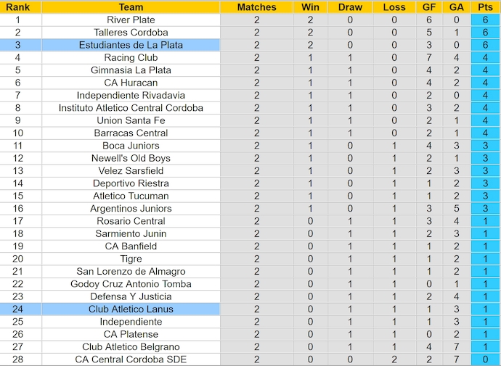Select the highlighted Estudiantes de La Plata row
Viewport: 501px width, 366px height.
pyautogui.click(x=131, y=45)
